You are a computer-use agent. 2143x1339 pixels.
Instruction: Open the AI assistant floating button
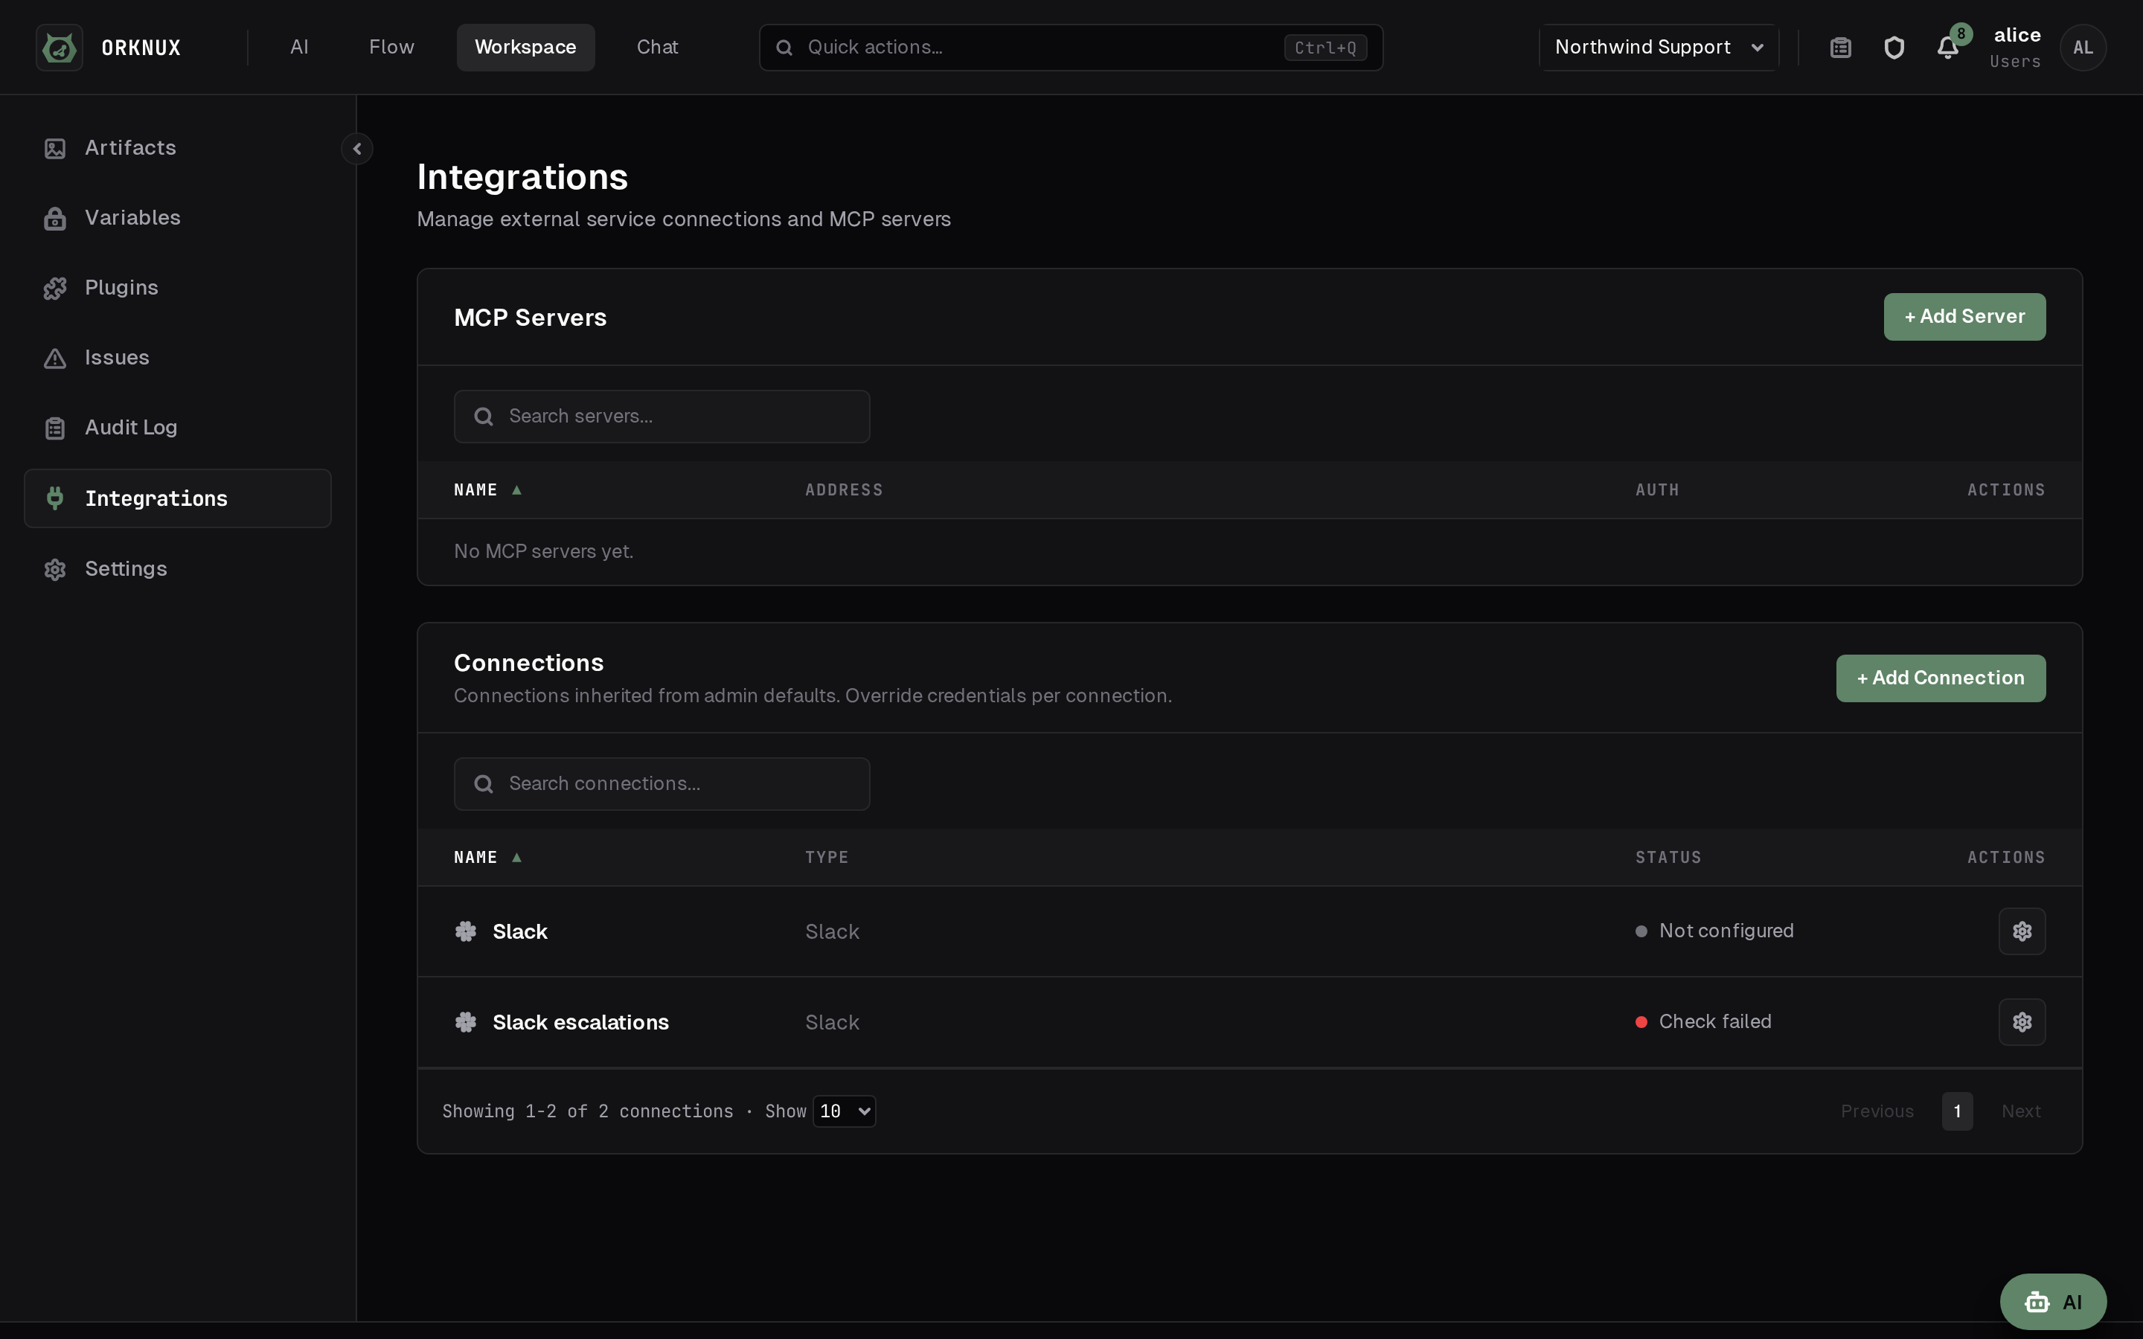(2053, 1302)
